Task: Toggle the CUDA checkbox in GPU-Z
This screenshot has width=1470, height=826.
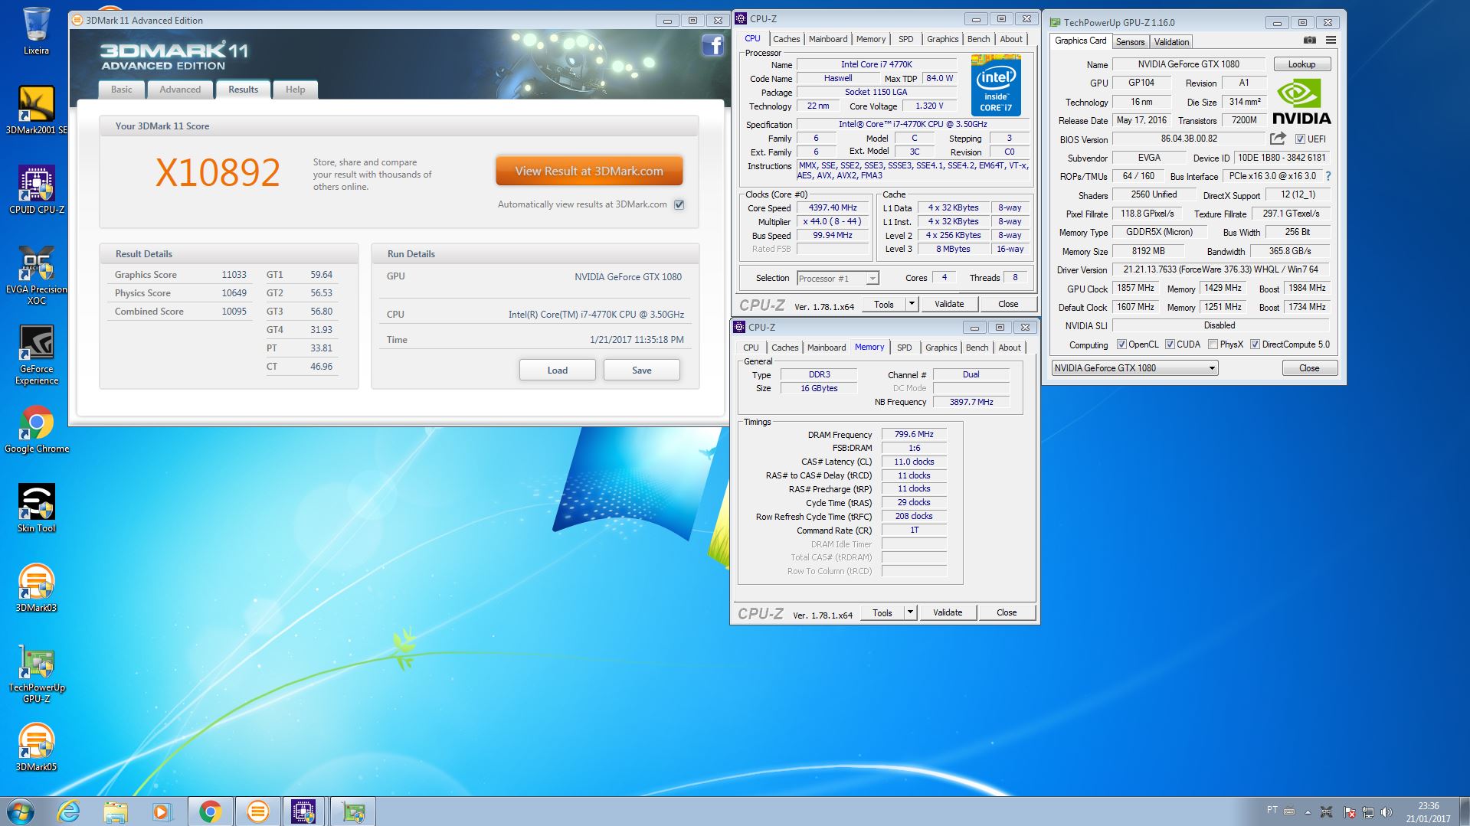Action: click(1170, 344)
